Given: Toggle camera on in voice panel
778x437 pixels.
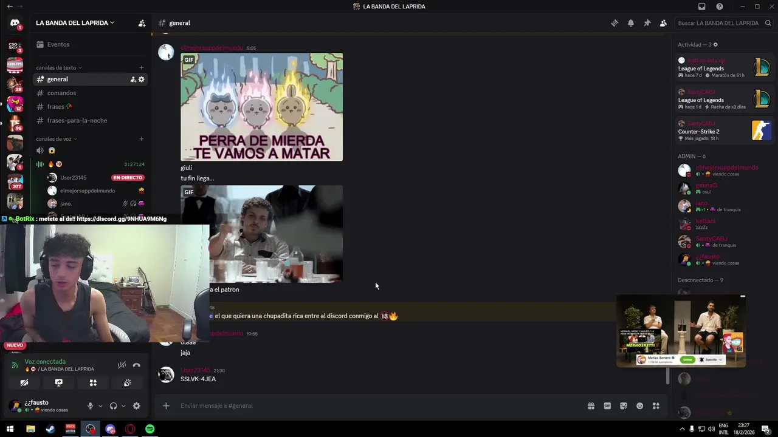Looking at the screenshot, I should tap(24, 383).
